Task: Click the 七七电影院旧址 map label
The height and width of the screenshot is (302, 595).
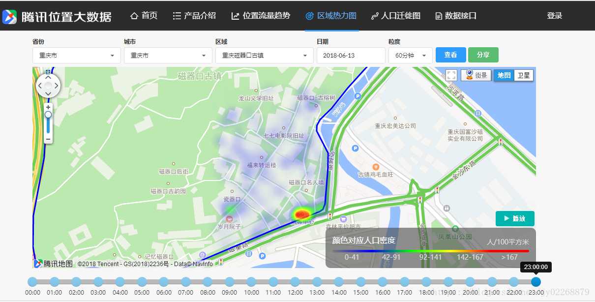Action: click(x=284, y=136)
